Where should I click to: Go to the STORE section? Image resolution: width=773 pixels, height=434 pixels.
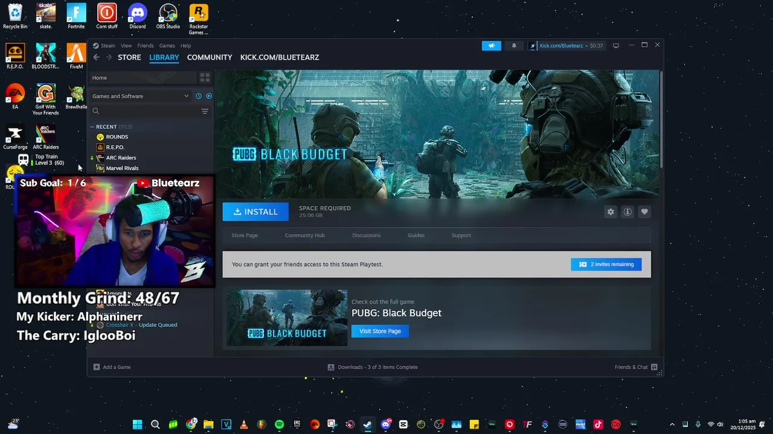point(129,57)
